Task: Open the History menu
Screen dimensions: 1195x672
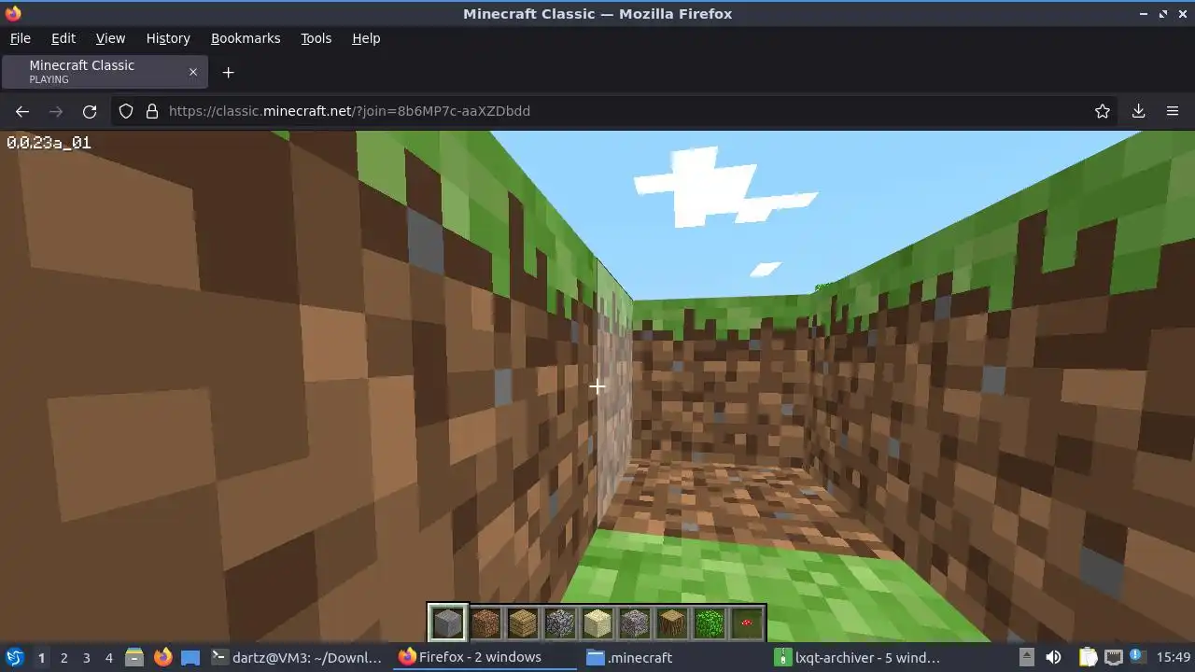Action: tap(168, 38)
